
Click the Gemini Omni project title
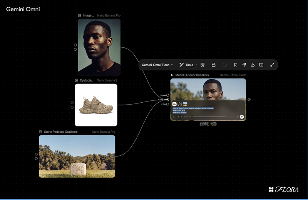pyautogui.click(x=23, y=9)
